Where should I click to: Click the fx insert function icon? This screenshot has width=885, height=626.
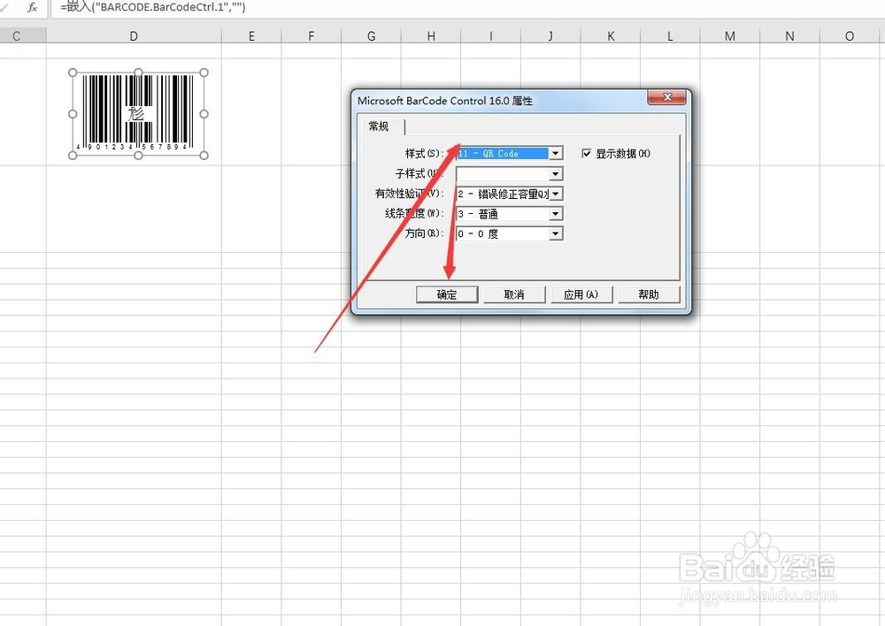[33, 7]
